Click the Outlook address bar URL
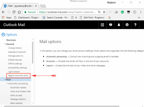Screen dimensions: 144x107 pyautogui.click(x=67, y=12)
